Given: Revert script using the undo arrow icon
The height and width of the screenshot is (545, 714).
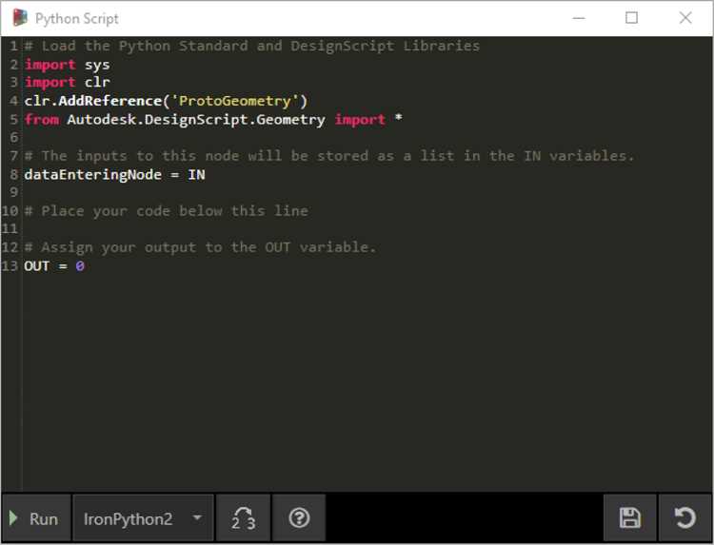Looking at the screenshot, I should (x=684, y=518).
